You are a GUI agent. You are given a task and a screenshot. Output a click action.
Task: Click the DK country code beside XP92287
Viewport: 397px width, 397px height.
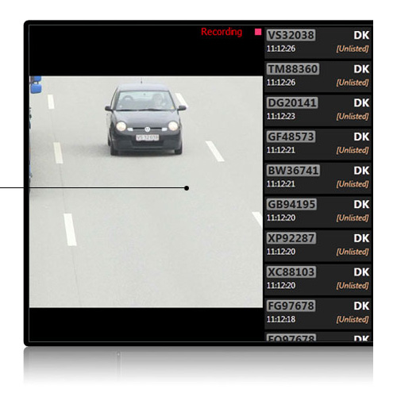click(361, 238)
